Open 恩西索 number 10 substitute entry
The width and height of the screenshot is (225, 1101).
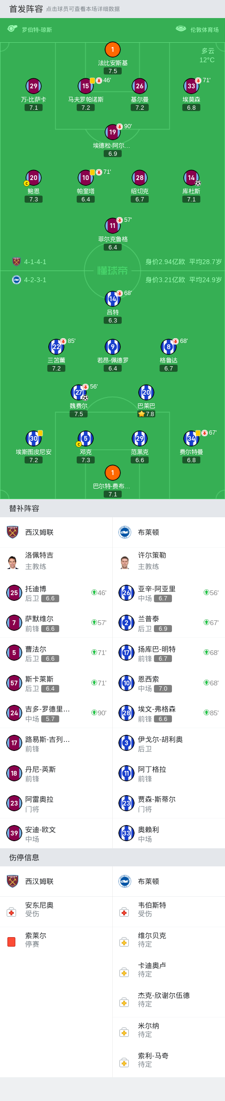click(169, 683)
